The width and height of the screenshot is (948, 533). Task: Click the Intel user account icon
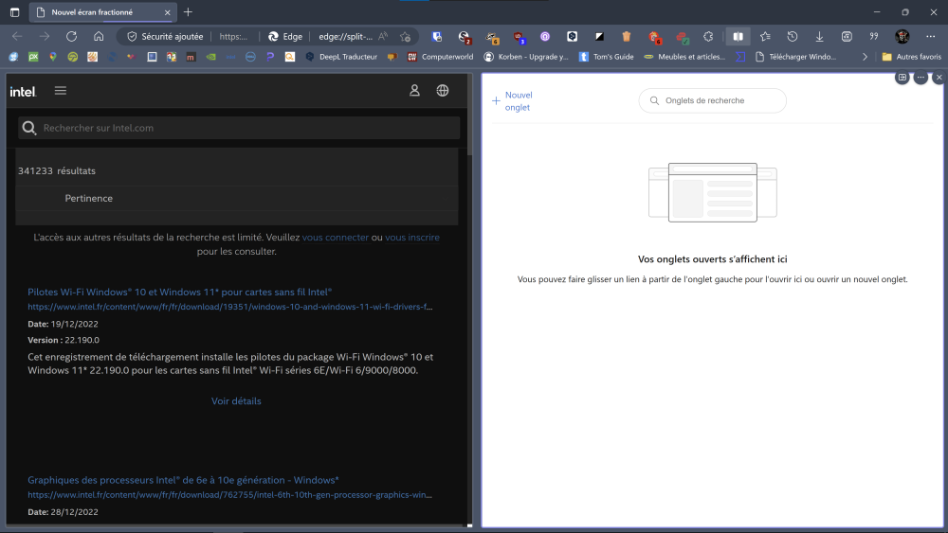click(414, 91)
